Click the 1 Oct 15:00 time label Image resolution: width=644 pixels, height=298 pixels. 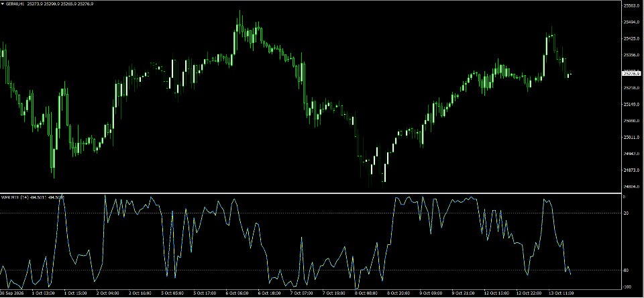coord(76,293)
